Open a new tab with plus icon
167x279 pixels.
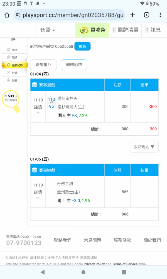click(x=132, y=15)
